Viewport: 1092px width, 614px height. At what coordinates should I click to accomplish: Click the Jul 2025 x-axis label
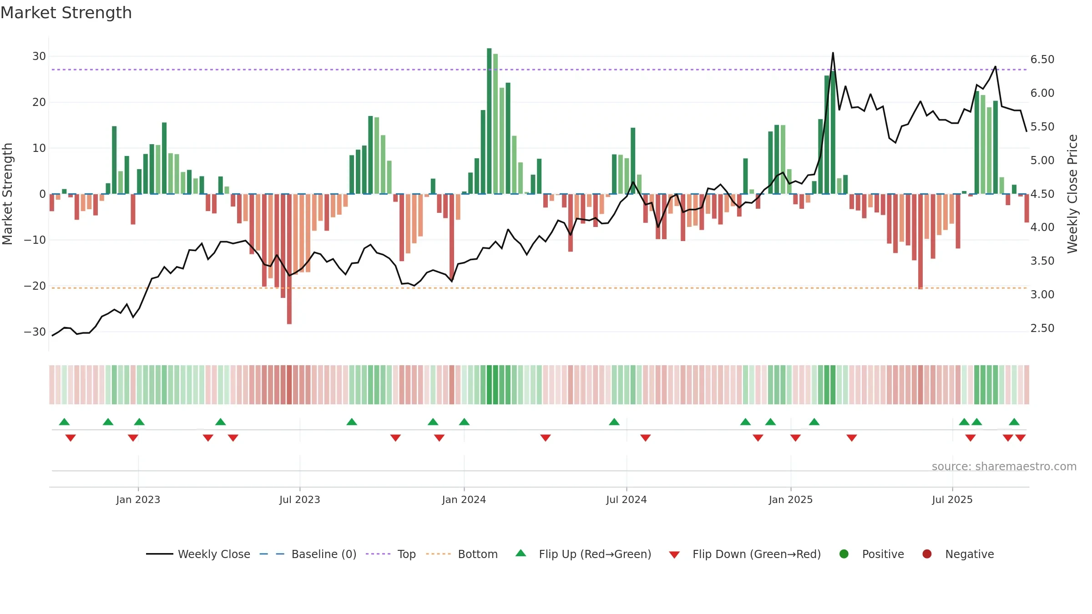(x=952, y=499)
